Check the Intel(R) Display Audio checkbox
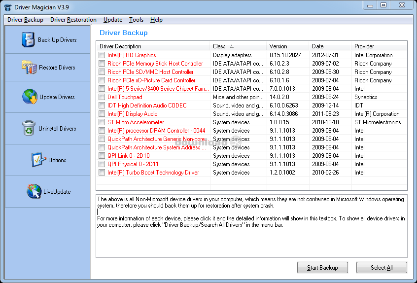Image resolution: width=417 pixels, height=283 pixels. (x=102, y=113)
